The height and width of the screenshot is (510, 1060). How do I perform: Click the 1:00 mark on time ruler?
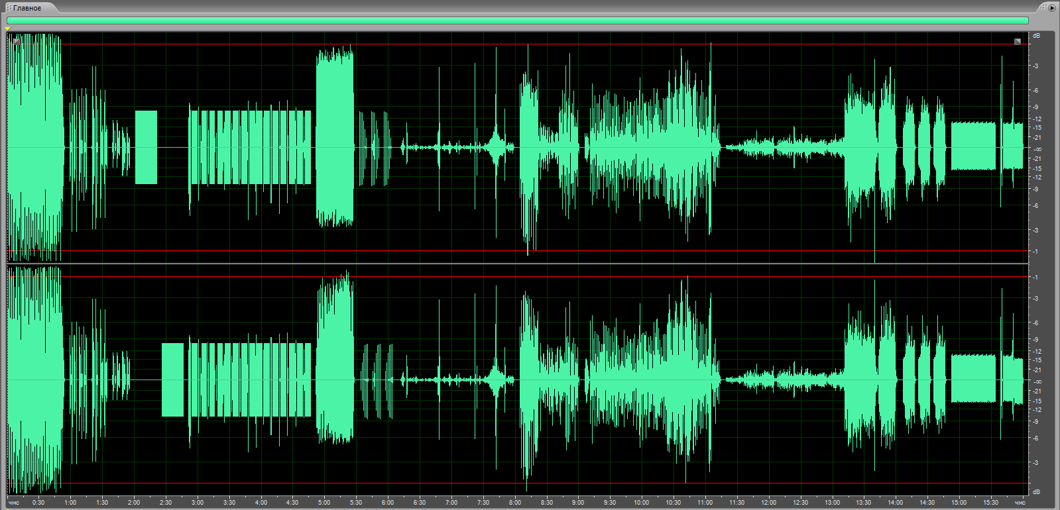click(70, 502)
